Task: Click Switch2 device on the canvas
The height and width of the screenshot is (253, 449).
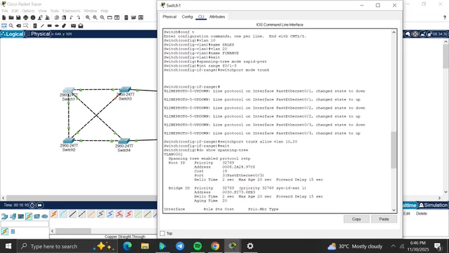Action: click(x=69, y=141)
